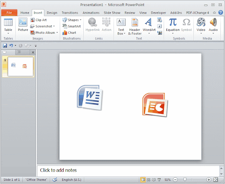This screenshot has width=225, height=184.
Task: Save presentation from Quick Access Toolbar
Action: coord(5,46)
